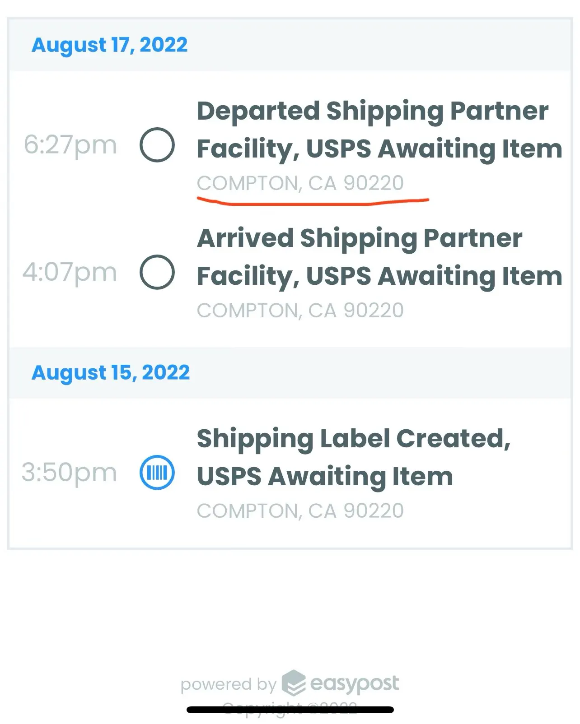Click the location under Shipping Label Created
Viewport: 580px width, 724px height.
point(300,511)
